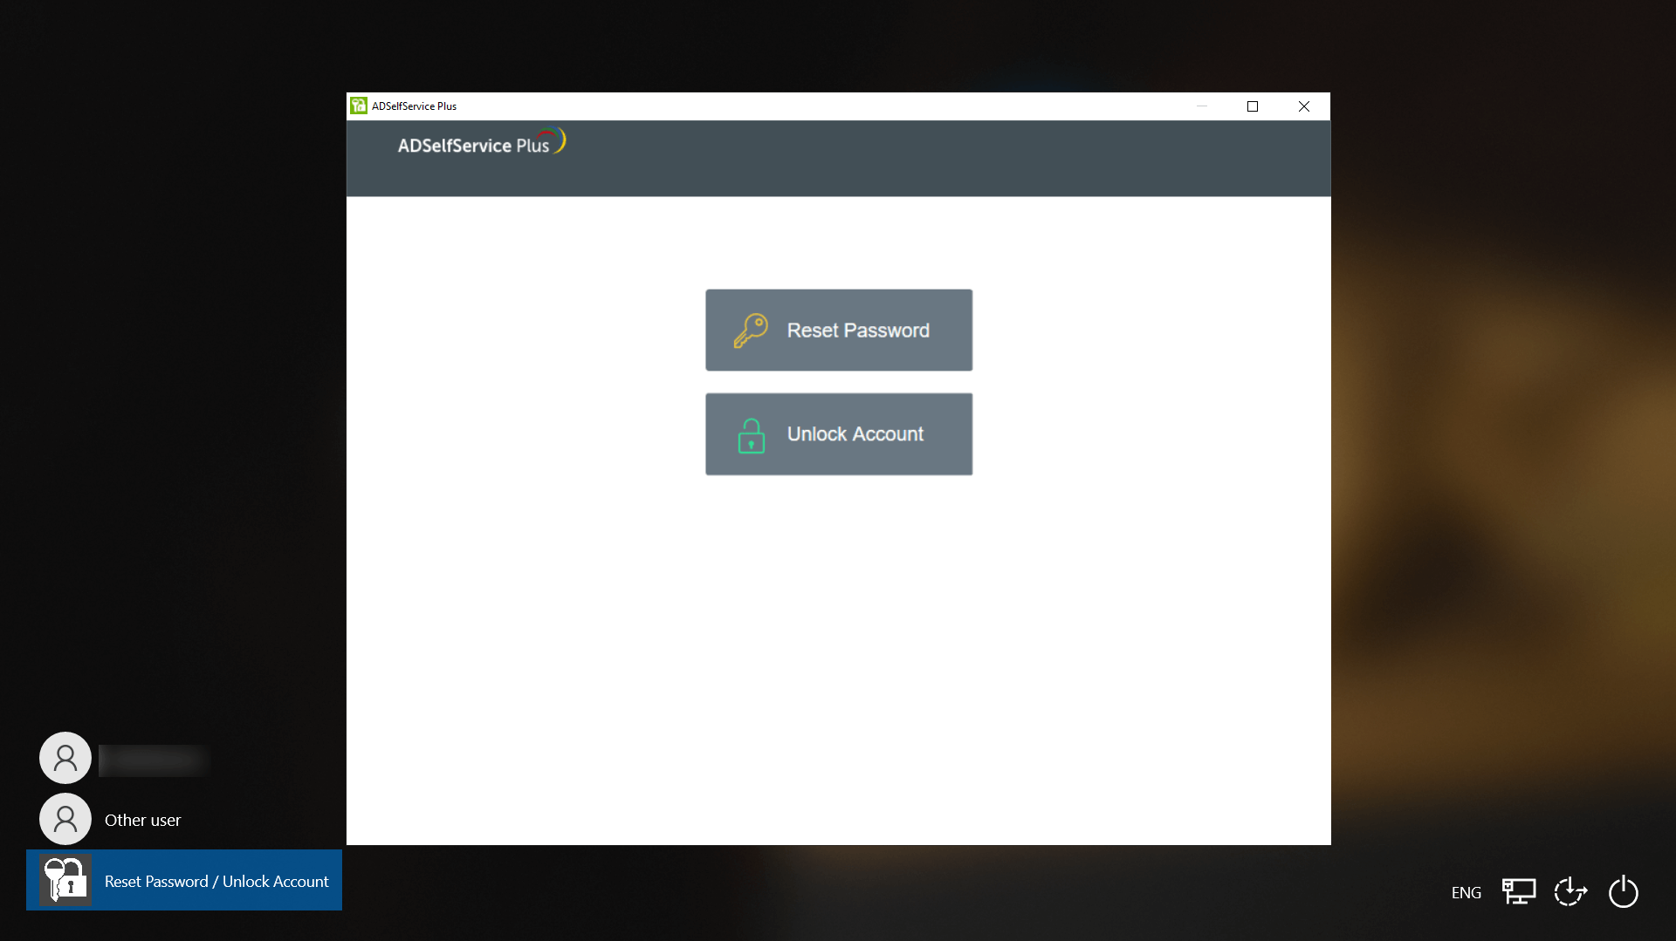The height and width of the screenshot is (941, 1676).
Task: Click the ADSelfService Plus title bar app icon
Action: tap(359, 106)
